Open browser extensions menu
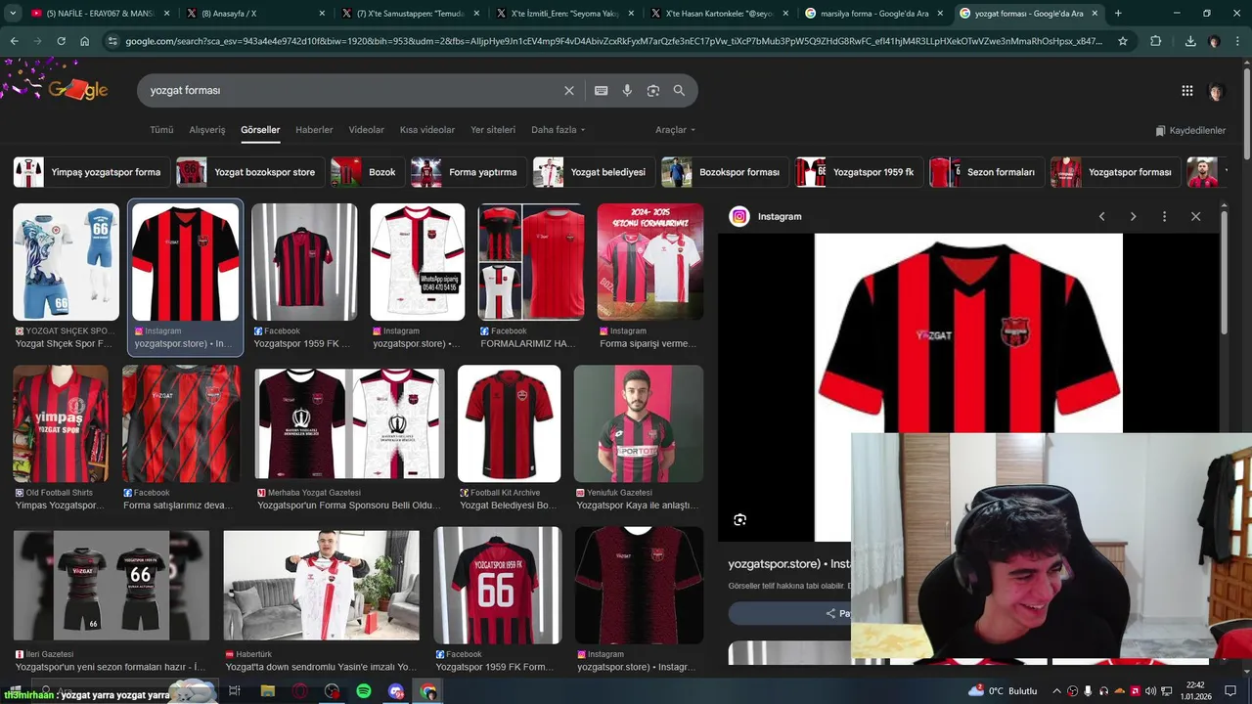This screenshot has width=1252, height=704. point(1156,41)
